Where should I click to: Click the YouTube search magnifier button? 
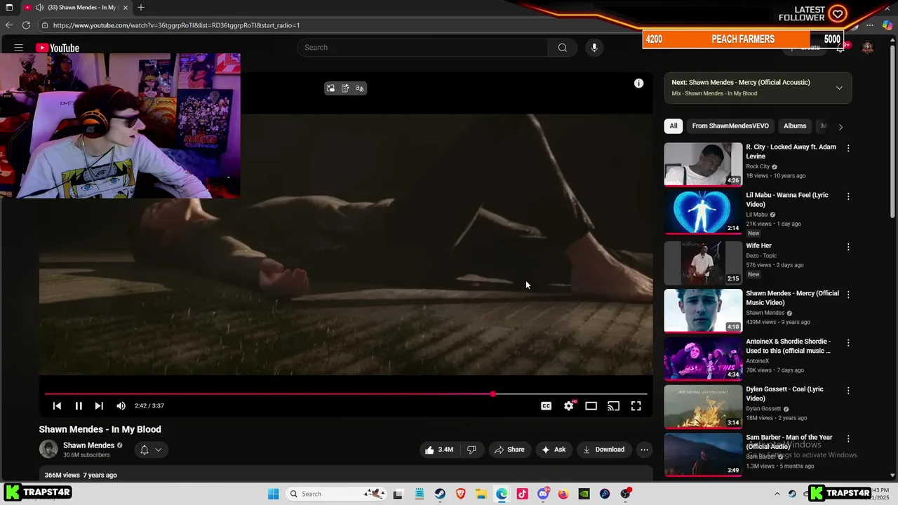(x=563, y=48)
